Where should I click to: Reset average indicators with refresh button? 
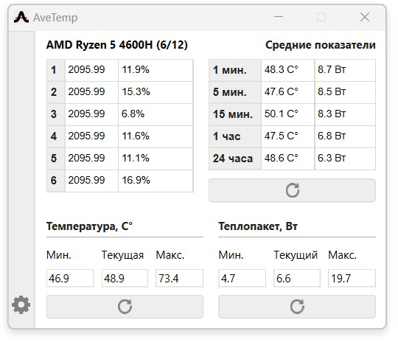(x=292, y=190)
